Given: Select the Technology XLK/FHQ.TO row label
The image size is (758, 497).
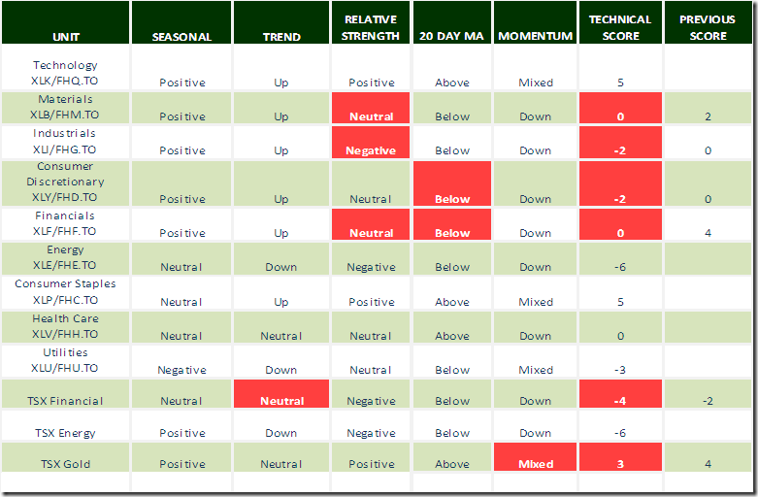Looking at the screenshot, I should tap(66, 74).
